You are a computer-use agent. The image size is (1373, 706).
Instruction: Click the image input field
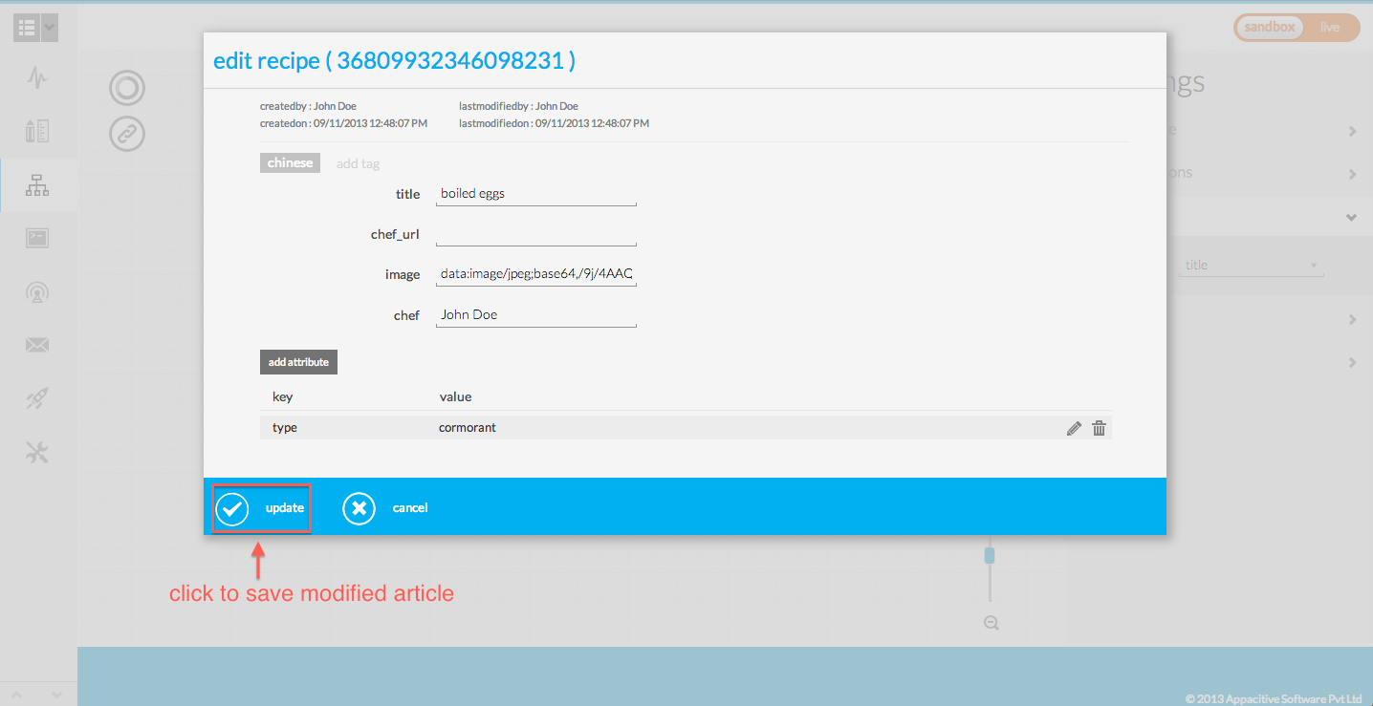pyautogui.click(x=535, y=274)
